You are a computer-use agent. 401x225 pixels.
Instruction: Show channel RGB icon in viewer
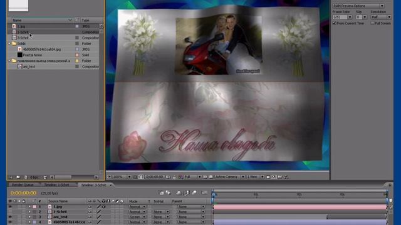pos(180,177)
